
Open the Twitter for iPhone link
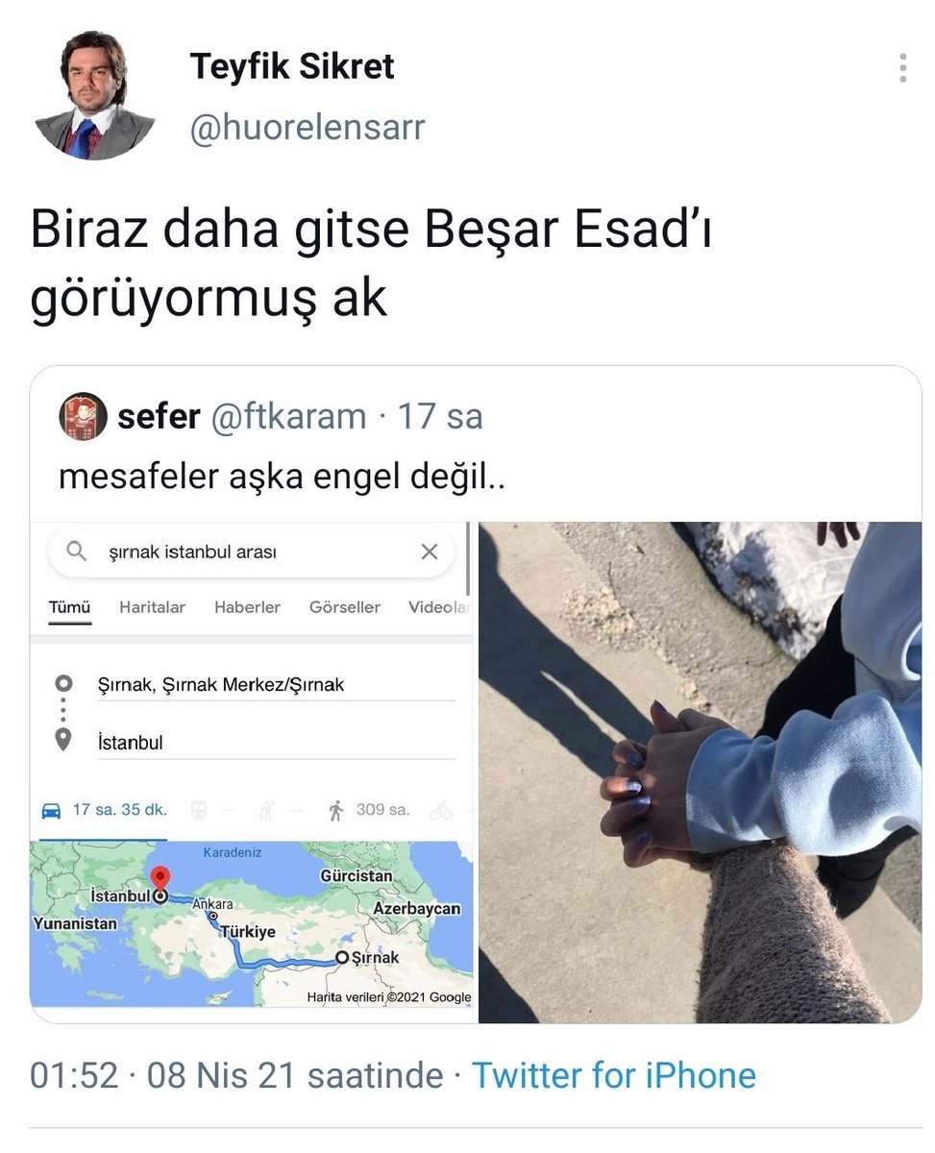coord(614,1074)
